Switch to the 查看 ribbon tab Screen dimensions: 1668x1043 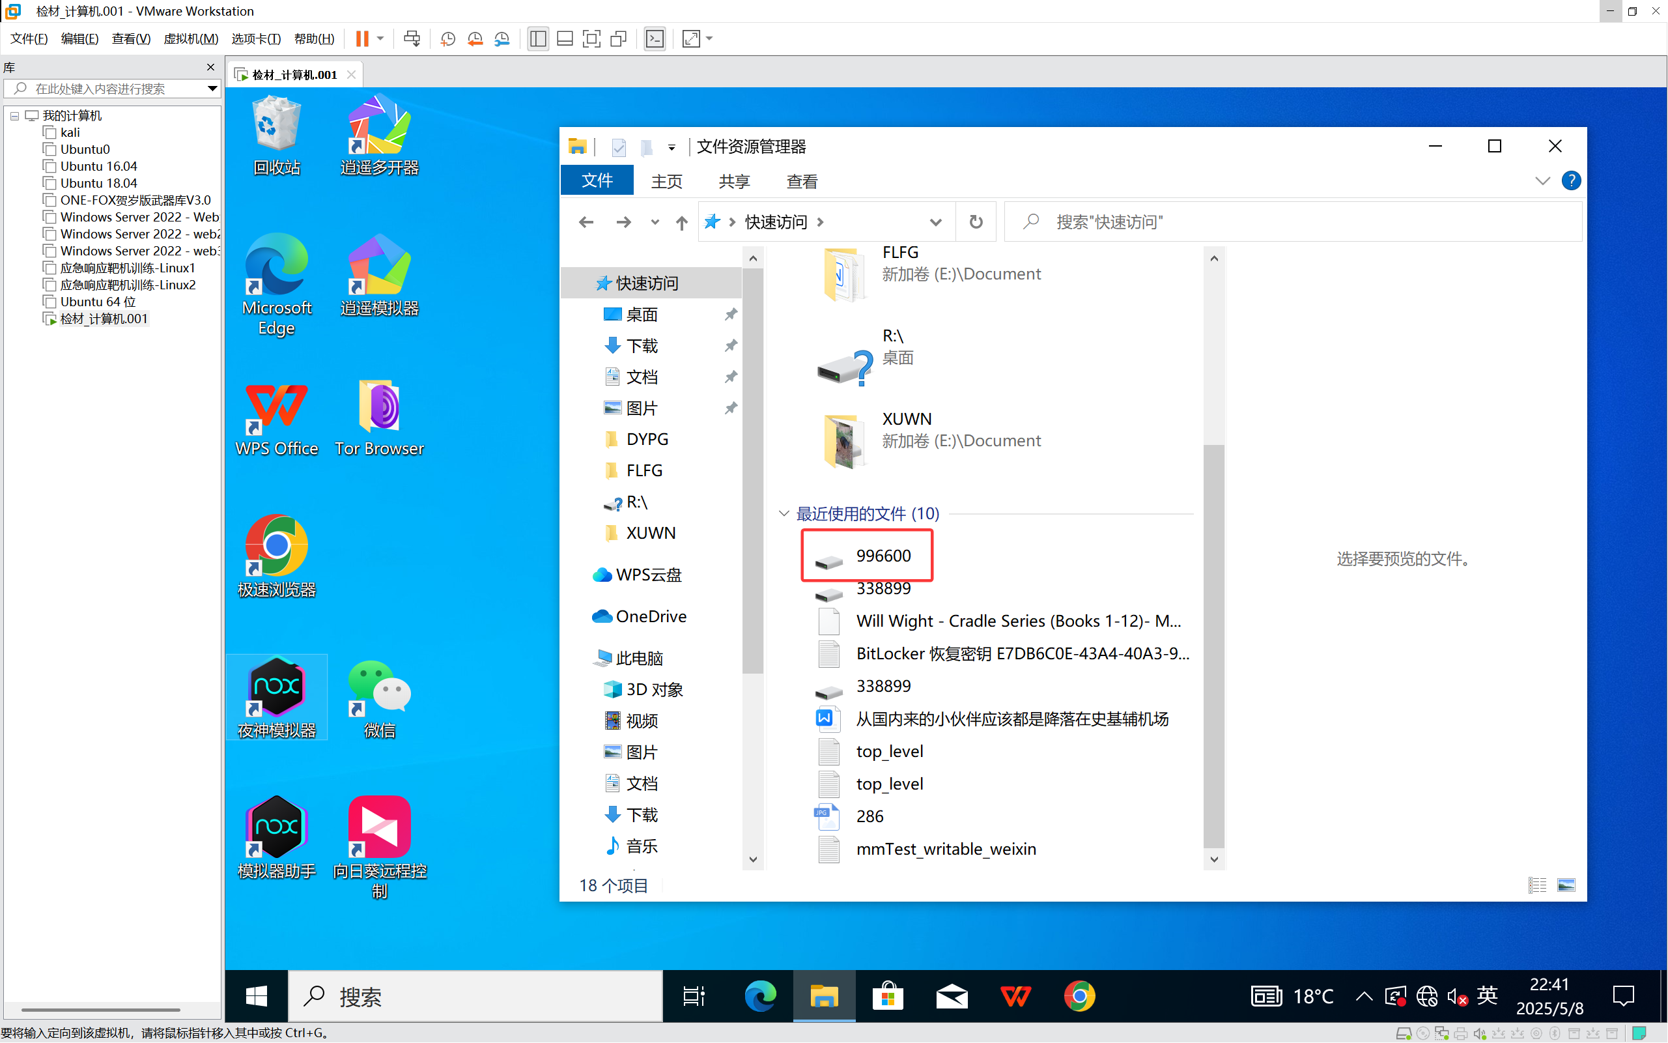click(x=801, y=181)
